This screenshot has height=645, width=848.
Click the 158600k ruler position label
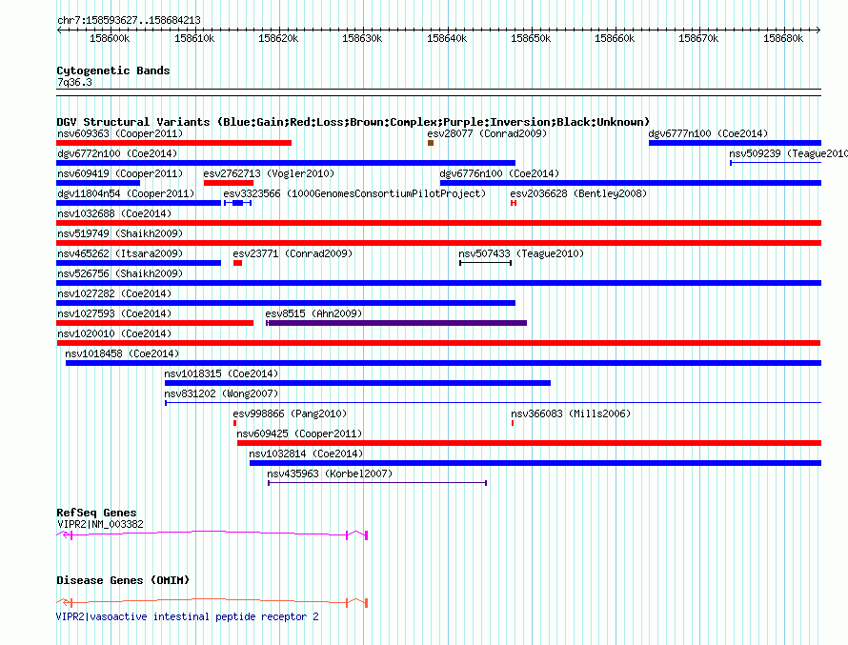pos(110,38)
